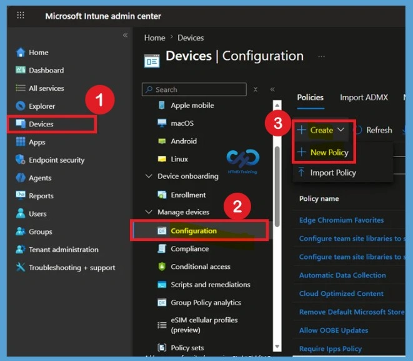
Task: Click the macOS monitor icon
Action: (x=162, y=123)
